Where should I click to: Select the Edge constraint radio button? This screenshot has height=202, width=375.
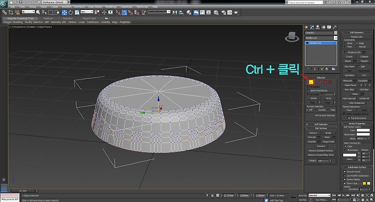(x=357, y=43)
